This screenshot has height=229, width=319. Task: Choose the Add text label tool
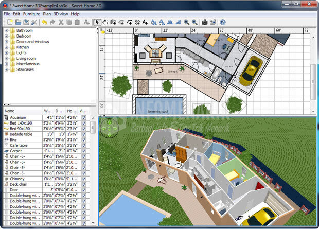[x=145, y=22]
